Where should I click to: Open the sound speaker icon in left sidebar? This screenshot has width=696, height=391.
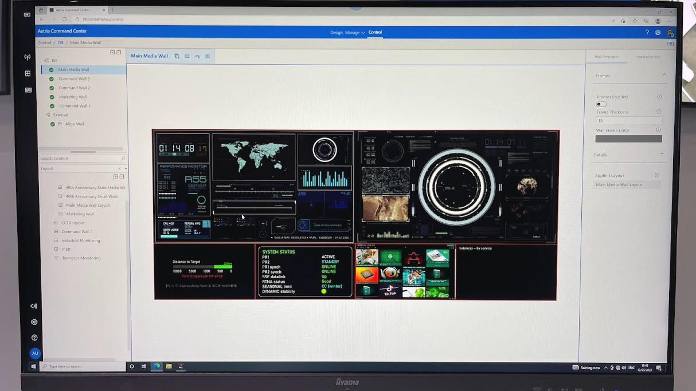click(34, 306)
